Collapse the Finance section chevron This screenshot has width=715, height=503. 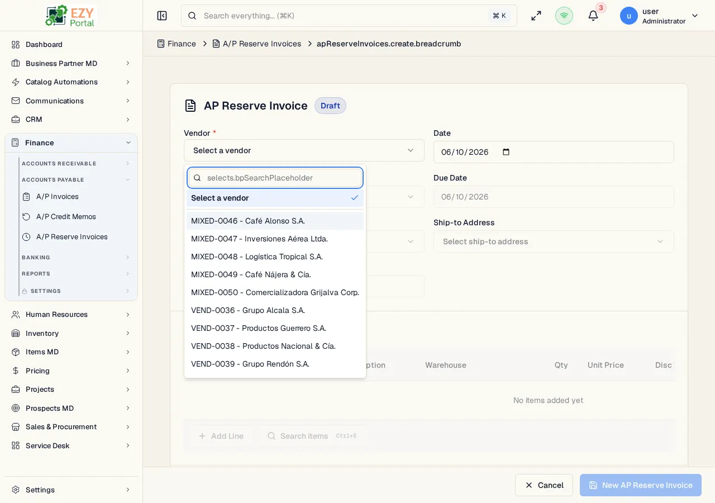tap(128, 143)
